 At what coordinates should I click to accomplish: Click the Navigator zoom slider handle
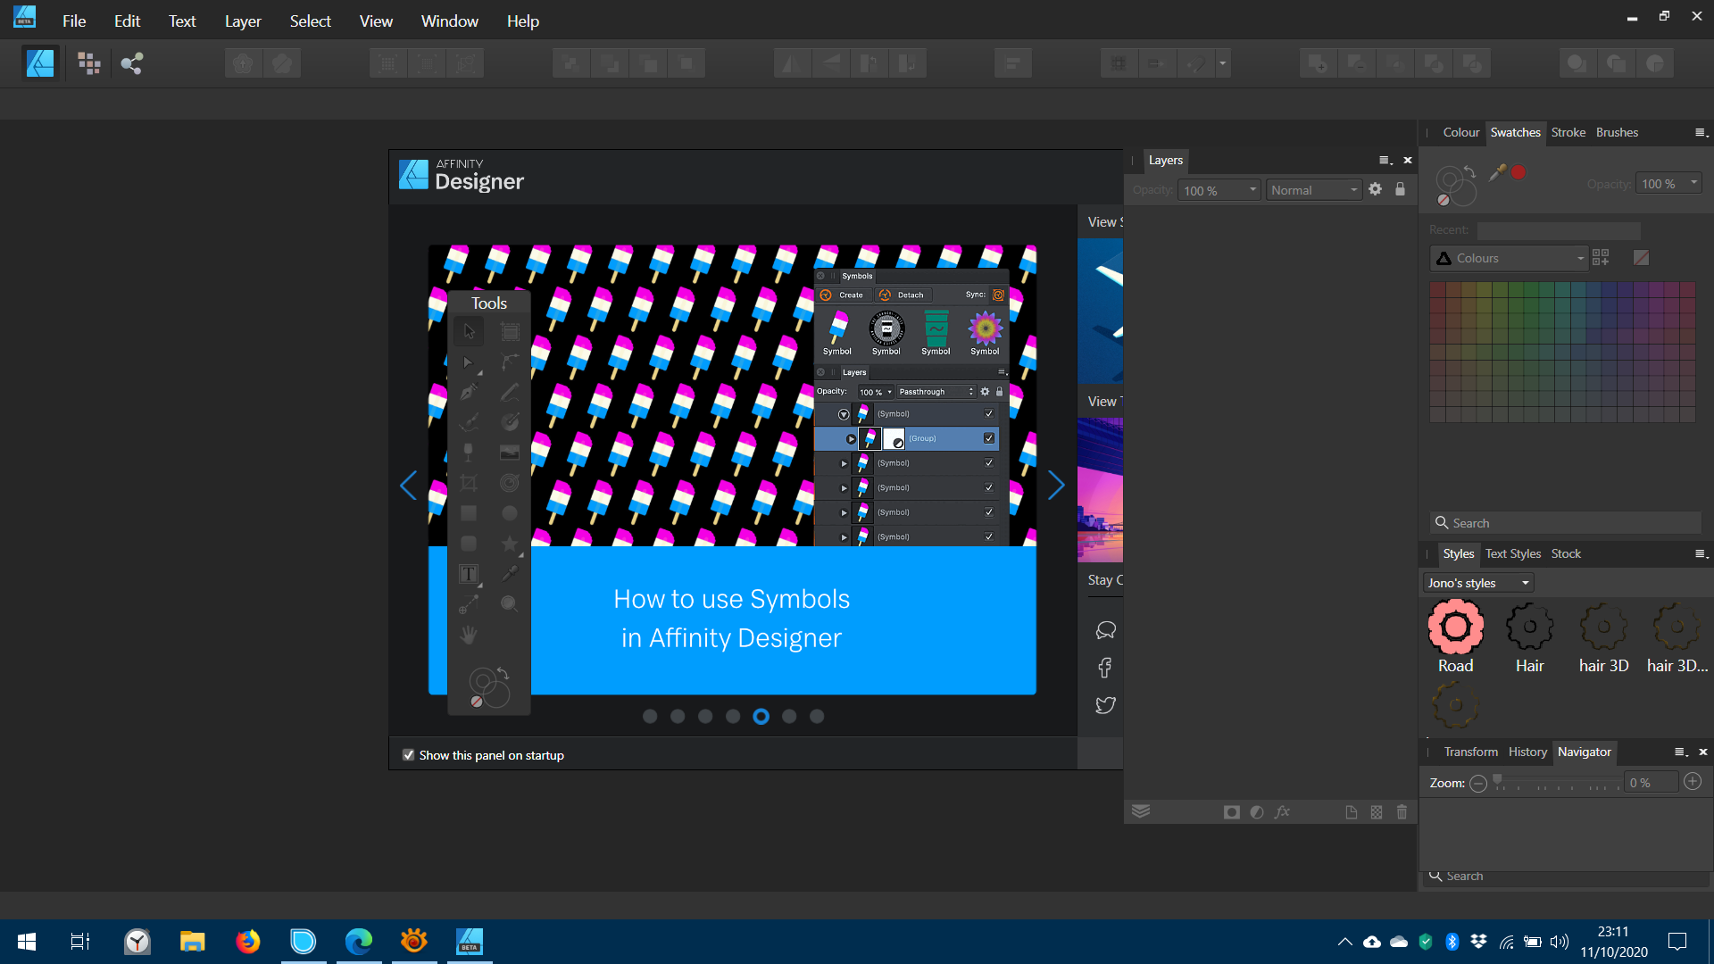1498,781
